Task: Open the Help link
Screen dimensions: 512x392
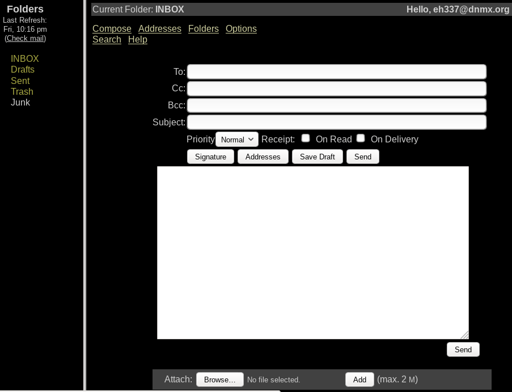Action: click(137, 40)
